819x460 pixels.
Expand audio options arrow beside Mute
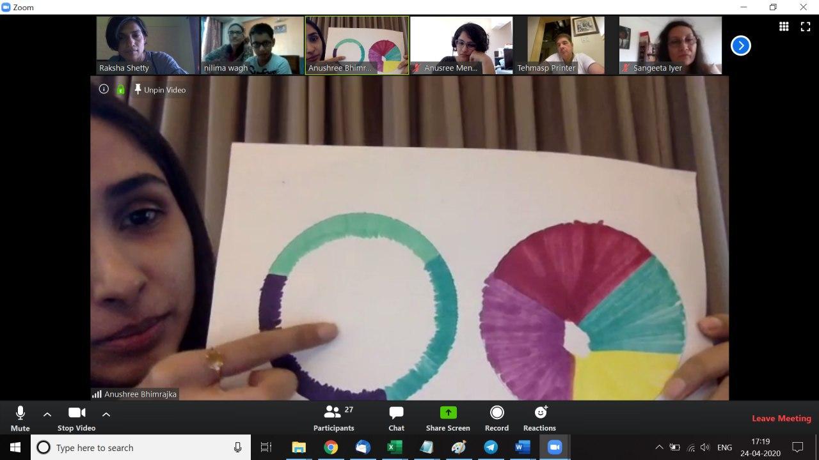(47, 414)
